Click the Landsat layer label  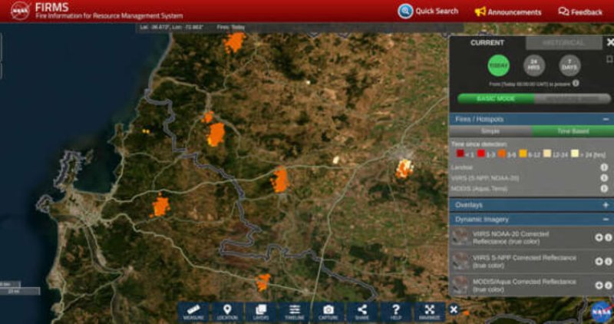[x=462, y=167]
